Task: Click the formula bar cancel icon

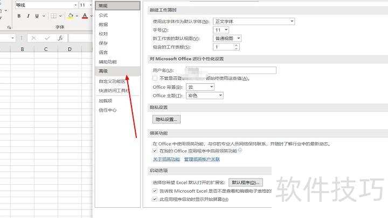Action: (33, 38)
